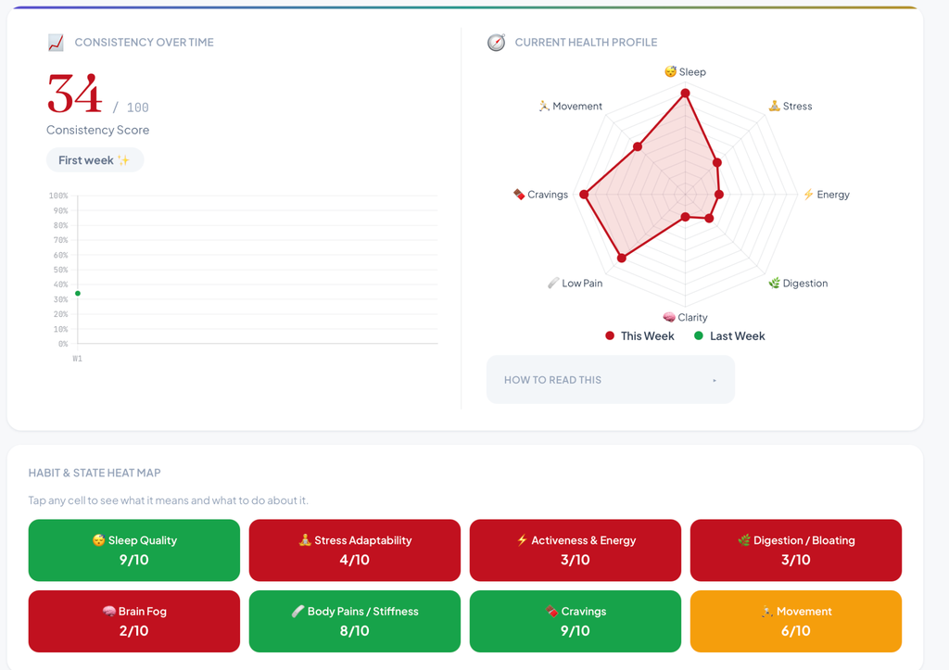Click the Stress meditation icon on radar
Viewport: 949px width, 670px height.
774,106
